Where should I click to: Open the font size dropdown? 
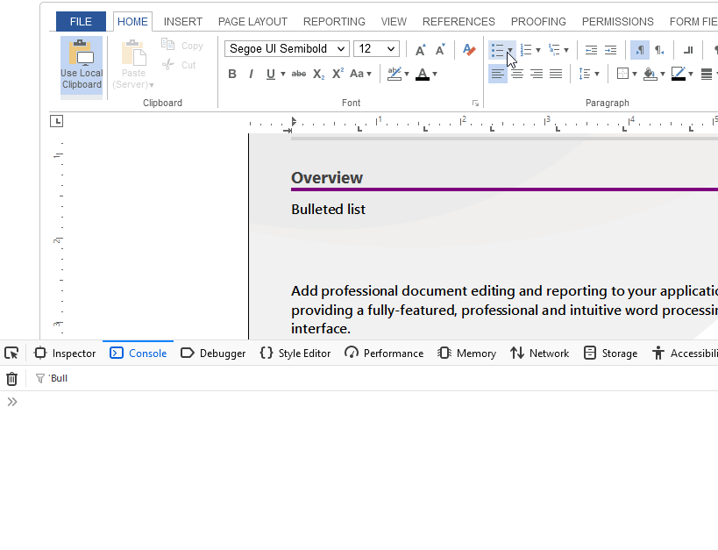pyautogui.click(x=391, y=49)
